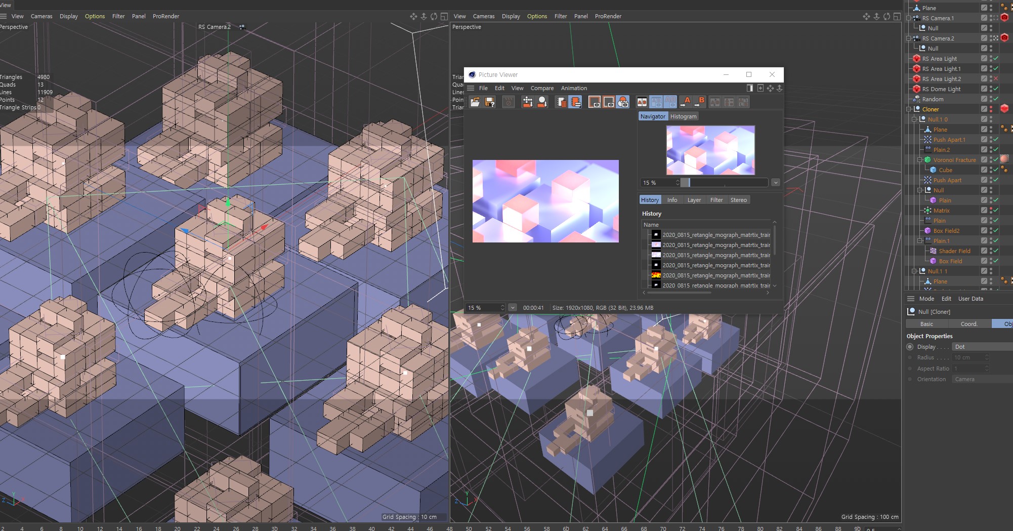Click Basic tab in attributes

926,324
